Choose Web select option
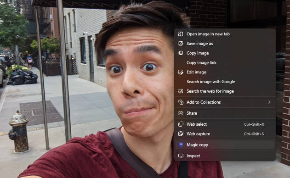This screenshot has height=178, width=290. (225, 124)
